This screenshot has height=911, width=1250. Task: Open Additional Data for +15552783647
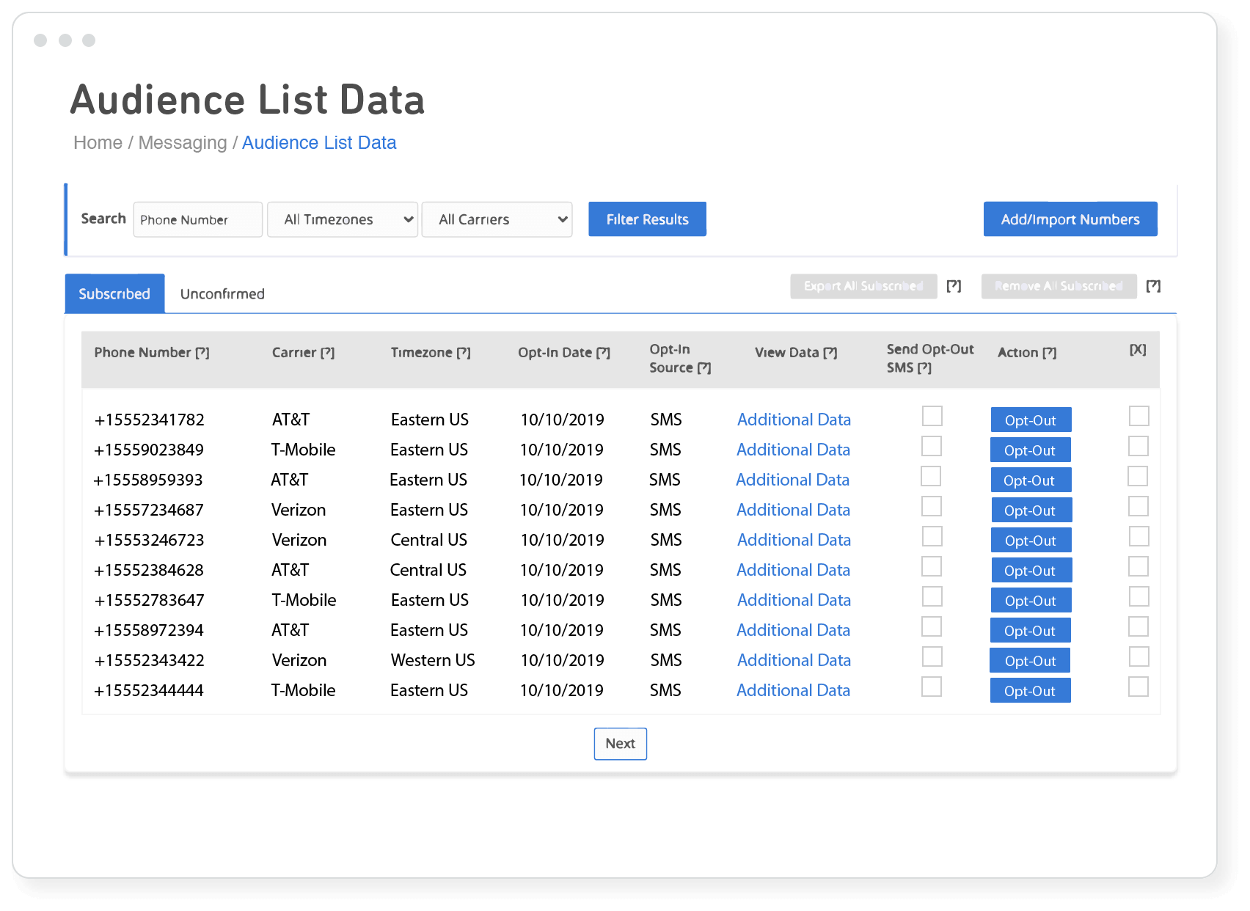click(x=794, y=600)
